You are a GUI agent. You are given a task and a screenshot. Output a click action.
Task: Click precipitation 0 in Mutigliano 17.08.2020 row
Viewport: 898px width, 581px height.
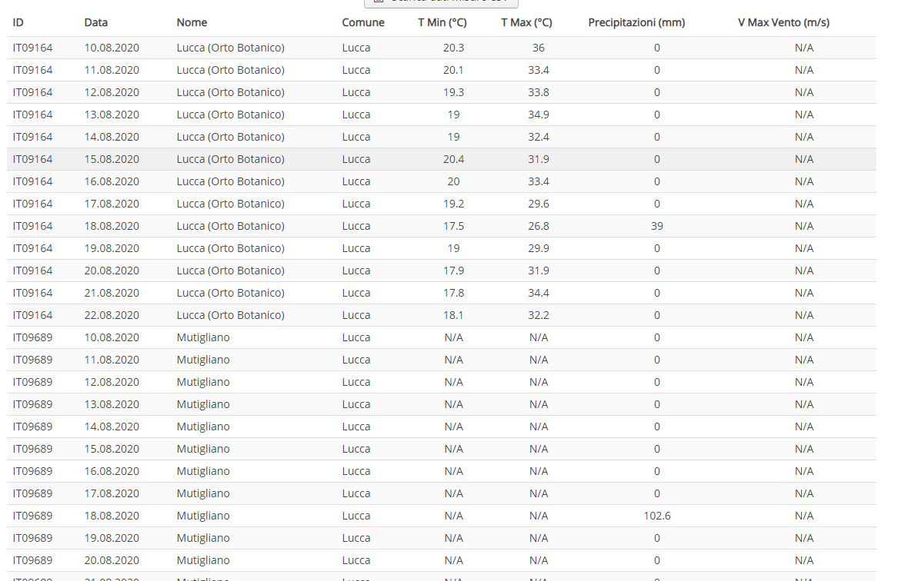click(657, 493)
